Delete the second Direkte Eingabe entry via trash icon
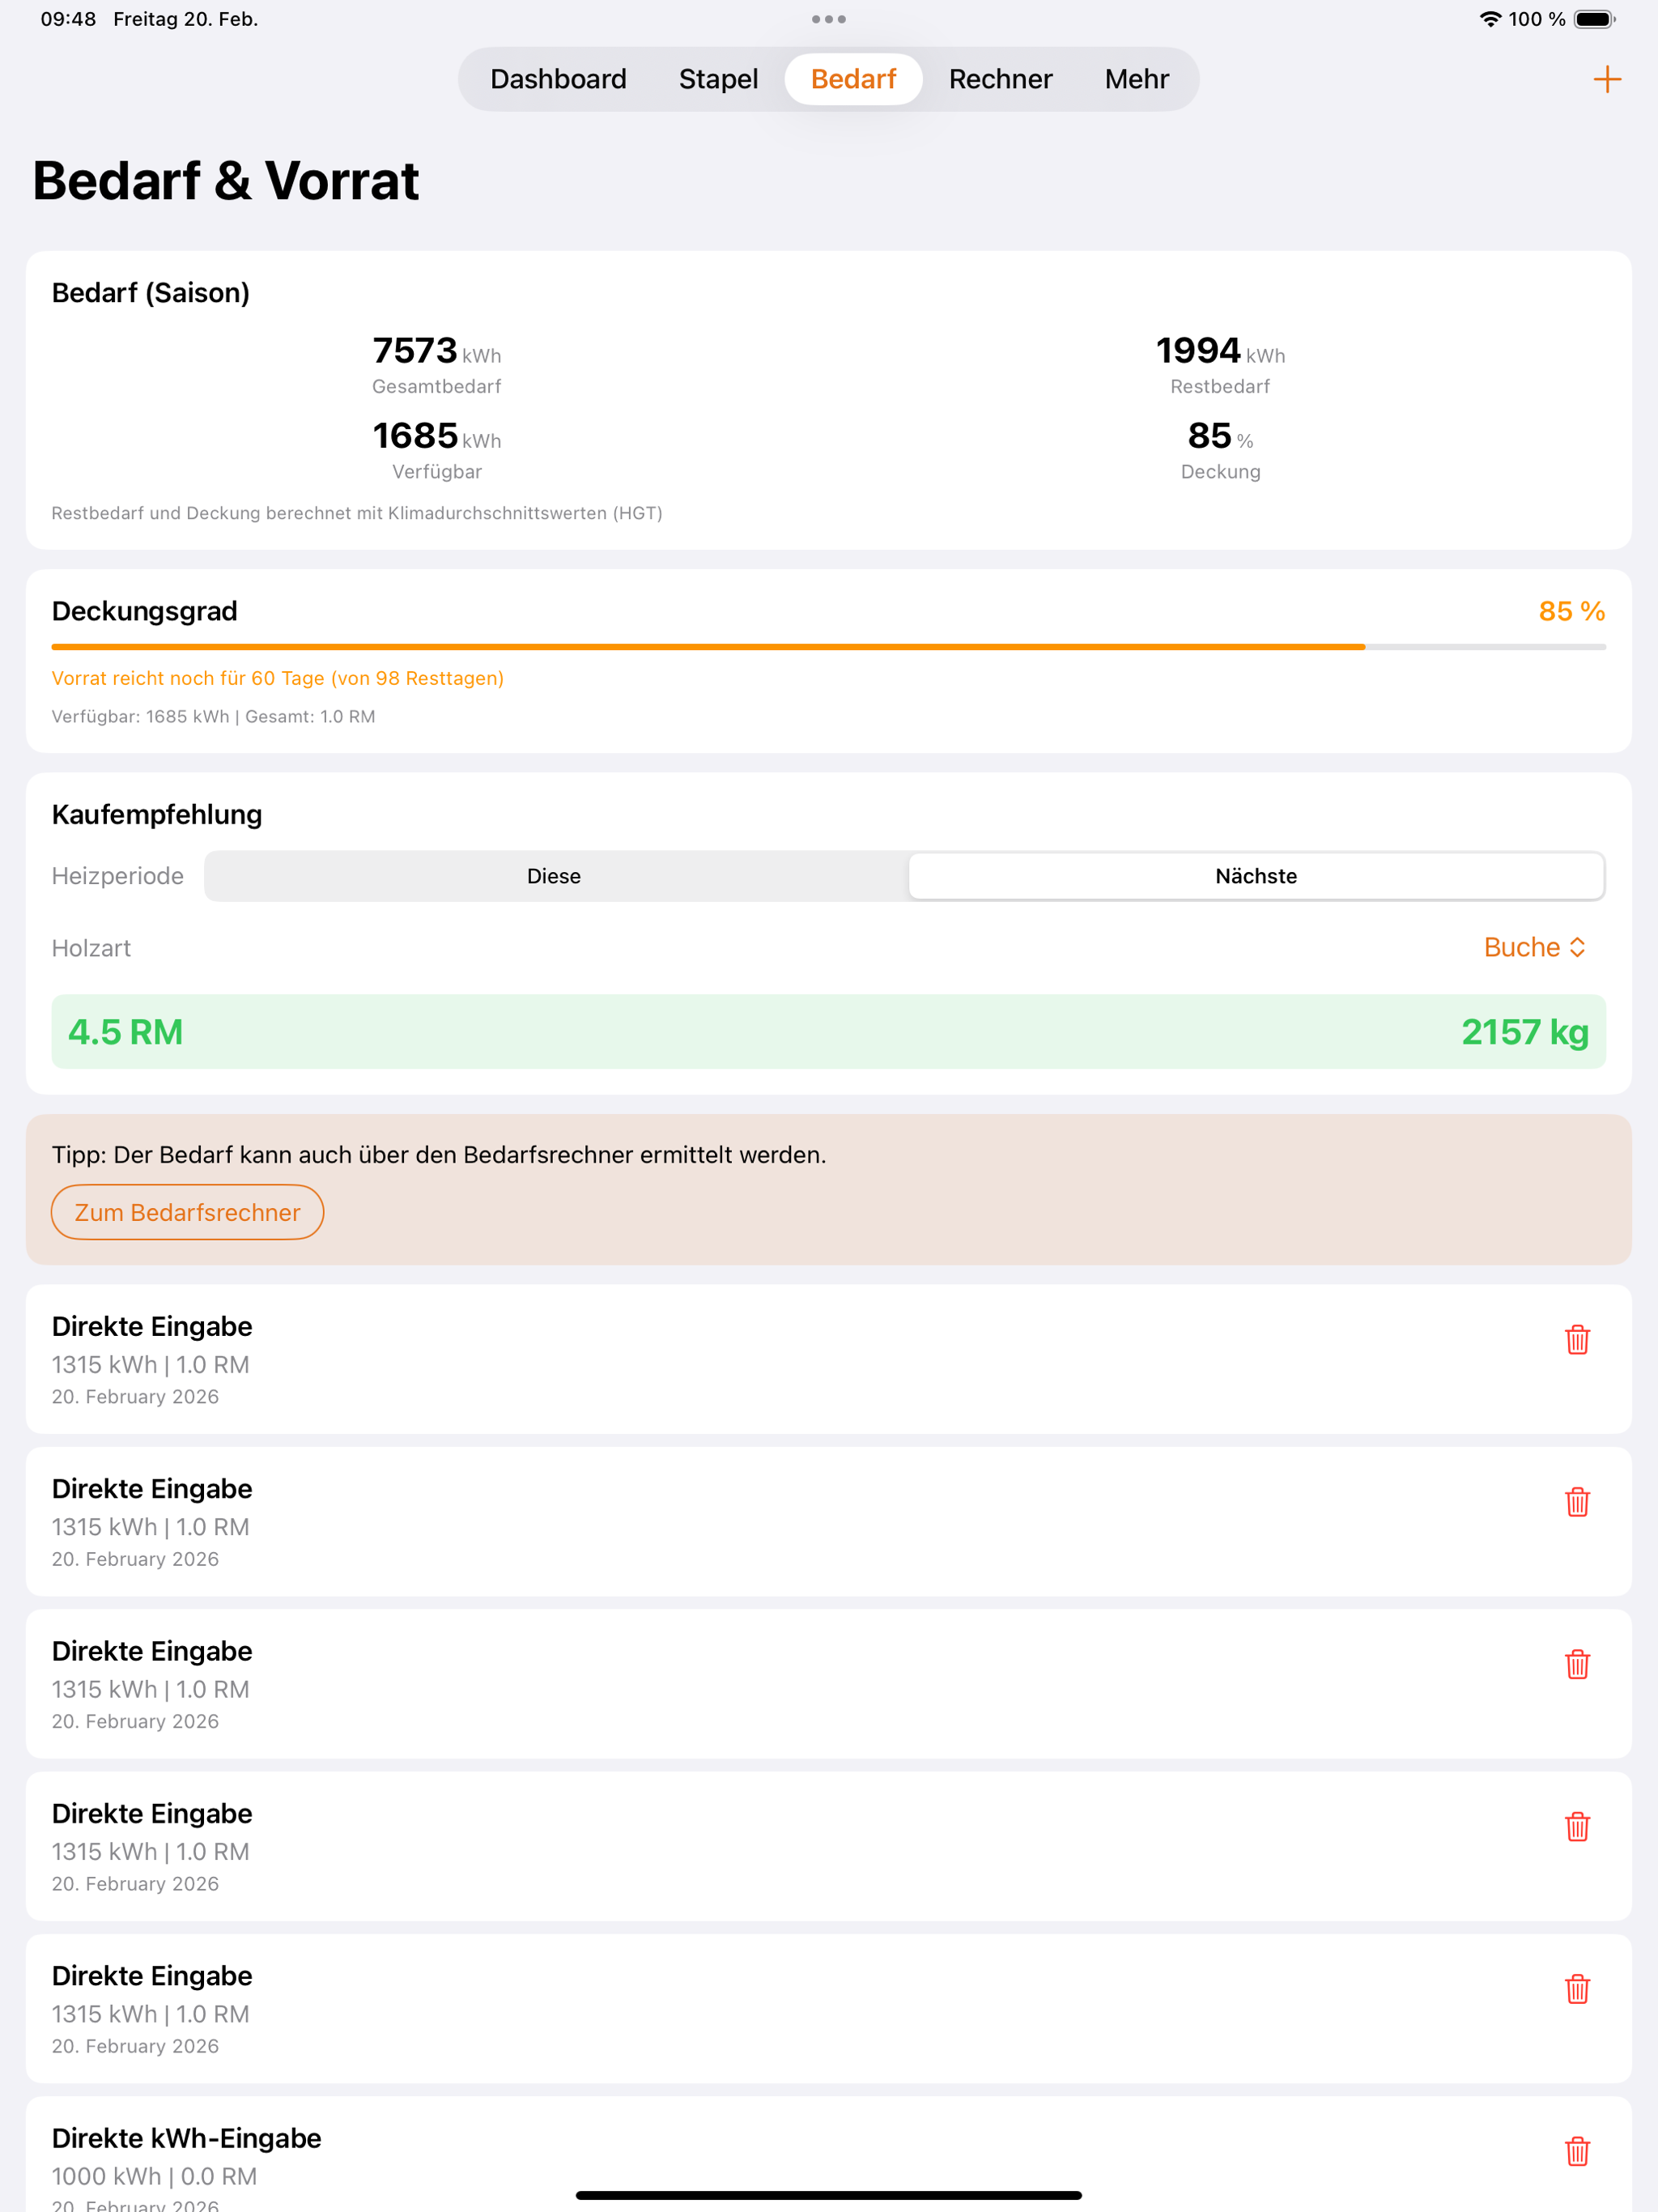The height and width of the screenshot is (2212, 1658). [1577, 1502]
